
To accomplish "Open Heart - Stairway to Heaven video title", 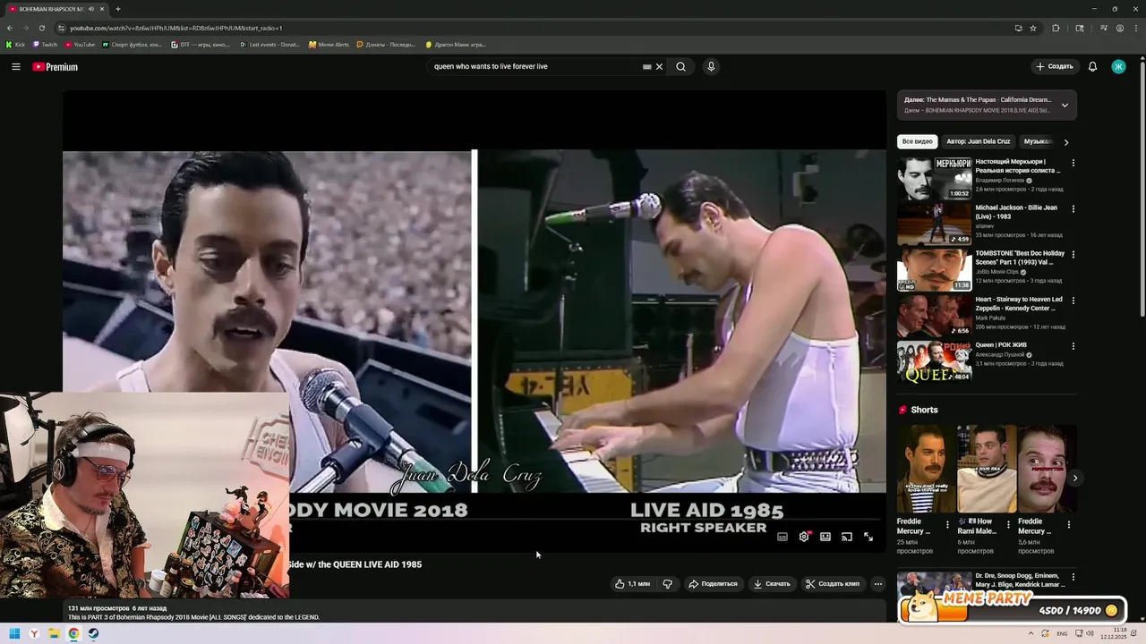I will pyautogui.click(x=1019, y=303).
